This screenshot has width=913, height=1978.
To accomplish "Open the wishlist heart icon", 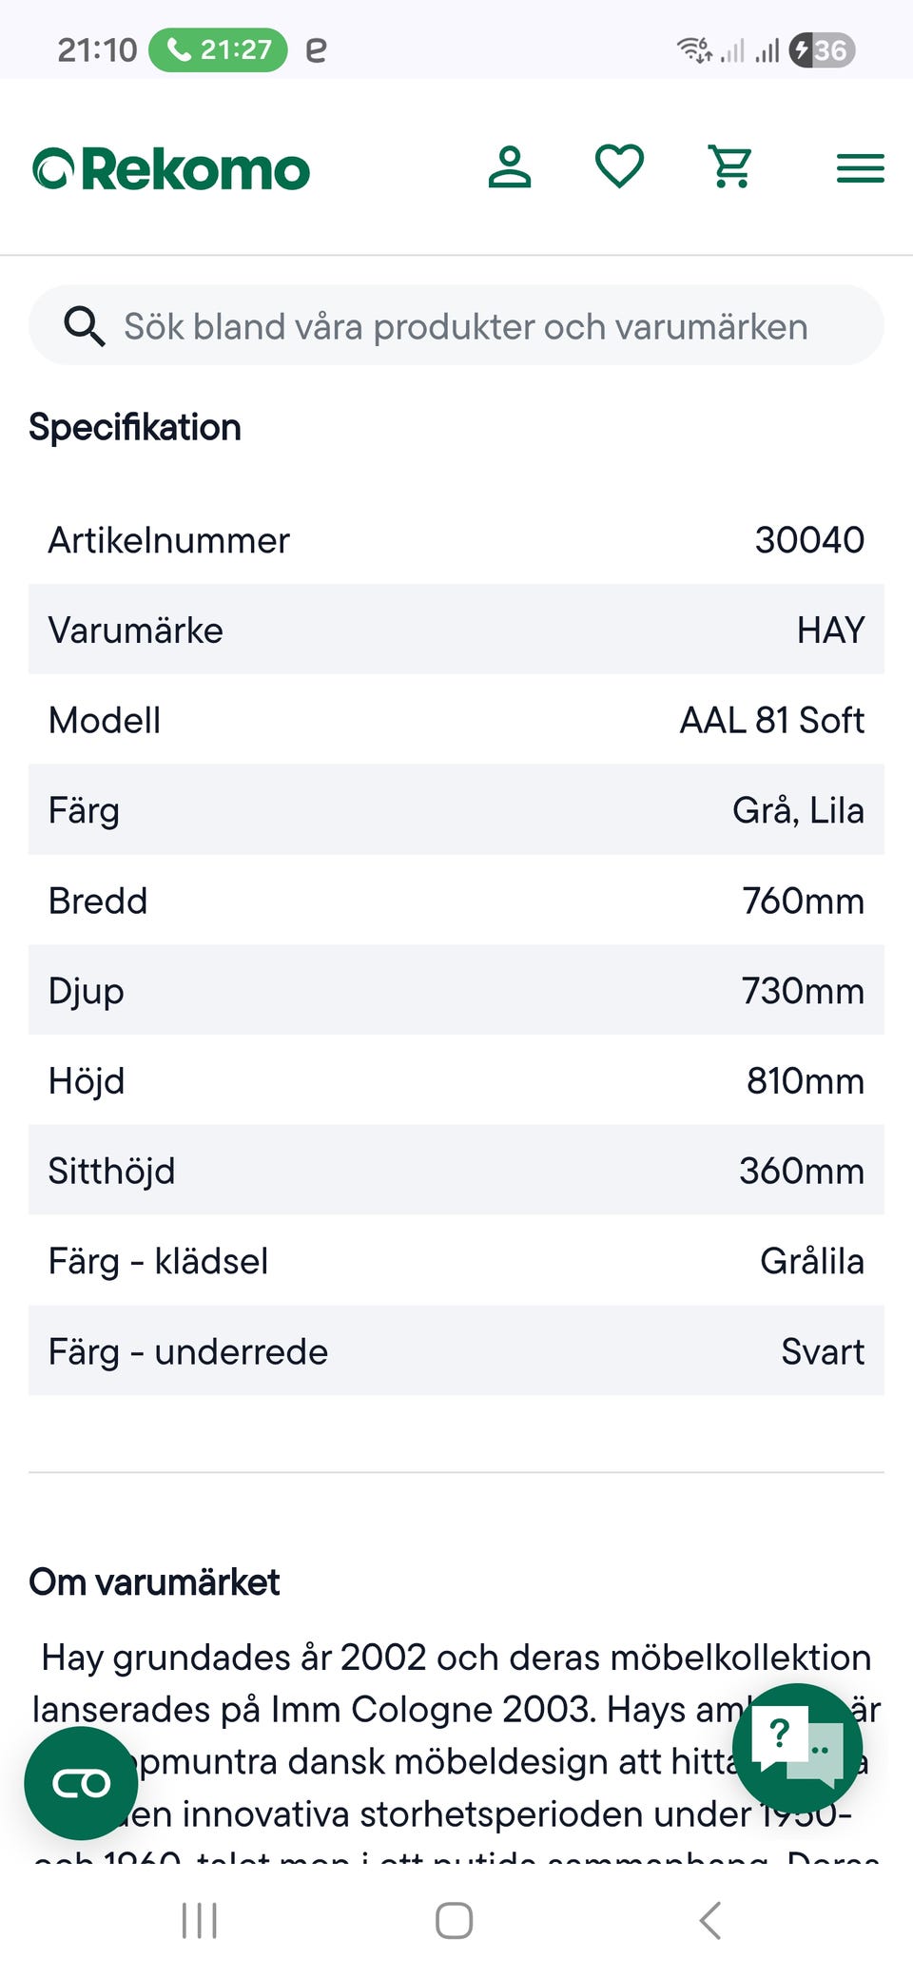I will 619,167.
